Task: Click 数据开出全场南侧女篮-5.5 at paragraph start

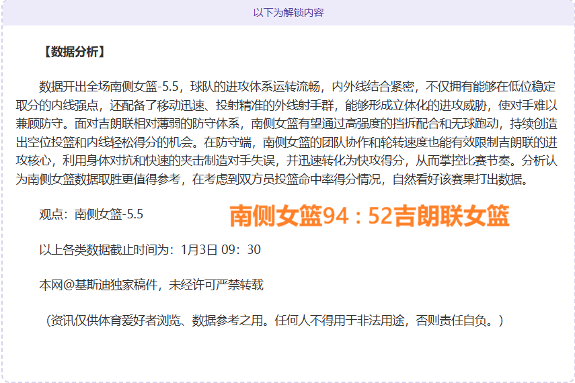Action: point(111,87)
